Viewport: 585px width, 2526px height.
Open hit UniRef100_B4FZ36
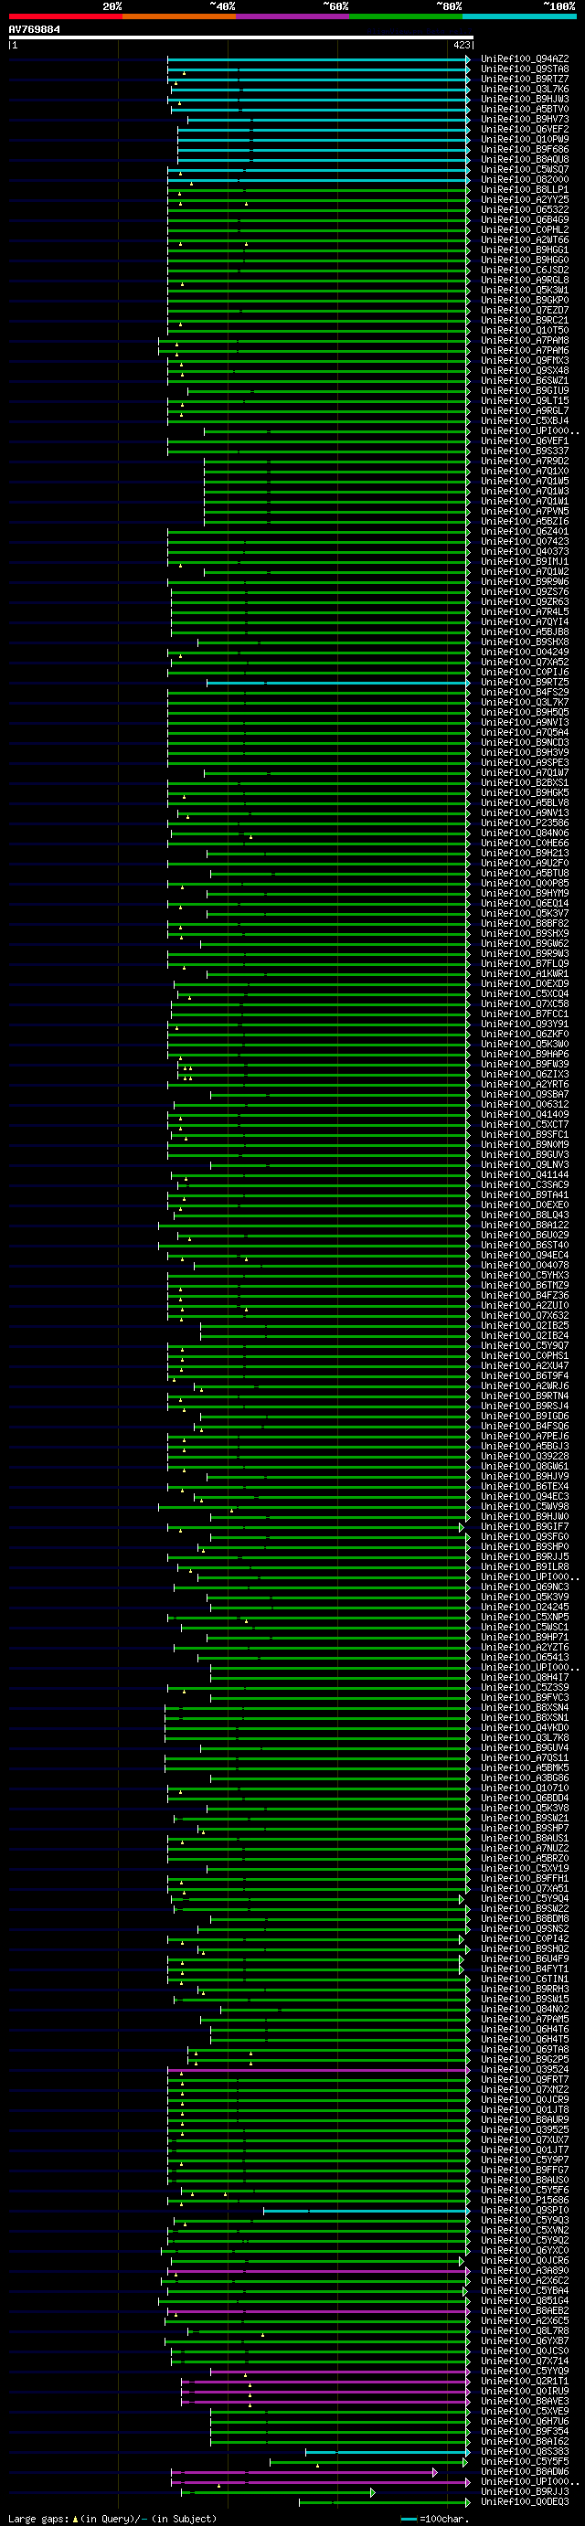(x=524, y=1295)
